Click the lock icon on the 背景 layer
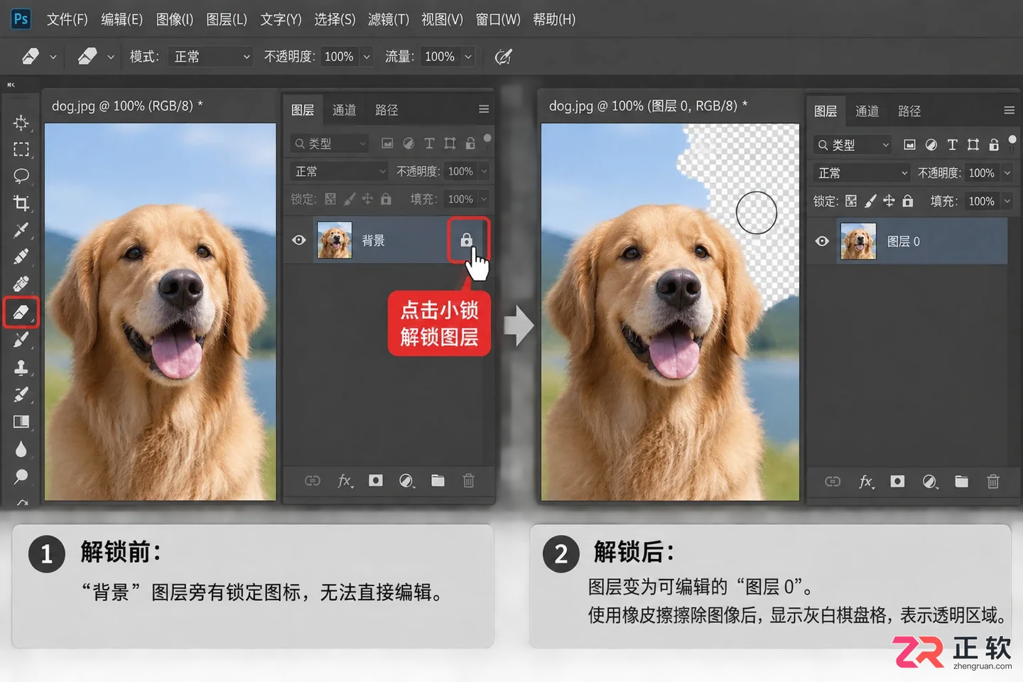This screenshot has width=1023, height=682. [467, 240]
